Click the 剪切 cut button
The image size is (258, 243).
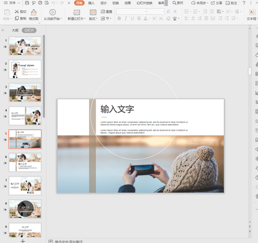coord(21,12)
